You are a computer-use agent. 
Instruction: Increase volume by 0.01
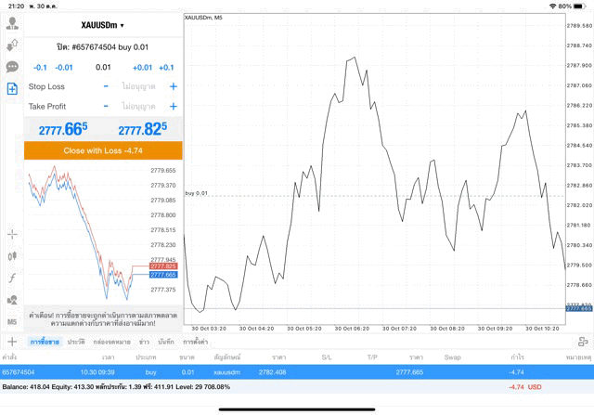(x=142, y=67)
